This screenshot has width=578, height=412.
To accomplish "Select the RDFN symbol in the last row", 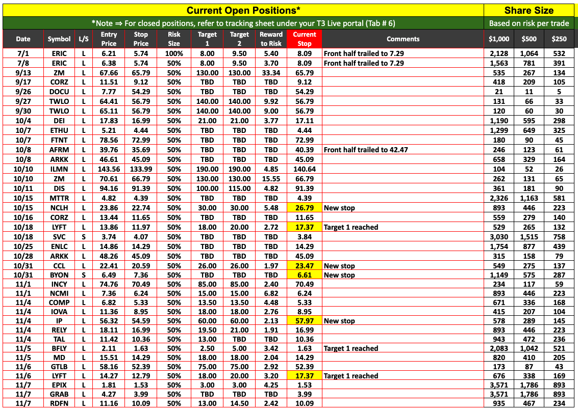I will pyautogui.click(x=59, y=403).
